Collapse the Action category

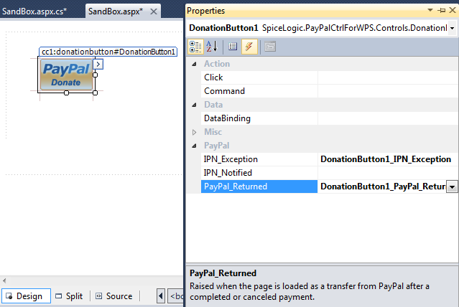pos(195,64)
